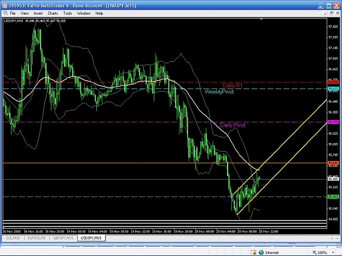Click the 18 Nov 16:00 time label
This screenshot has height=256, width=342.
click(33, 231)
